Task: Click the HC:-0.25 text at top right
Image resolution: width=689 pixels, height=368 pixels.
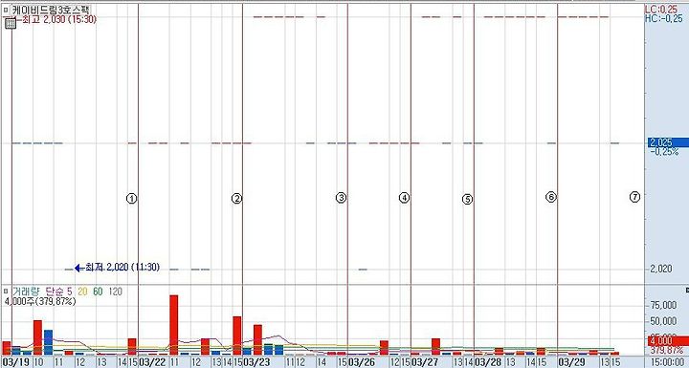Action: (663, 19)
